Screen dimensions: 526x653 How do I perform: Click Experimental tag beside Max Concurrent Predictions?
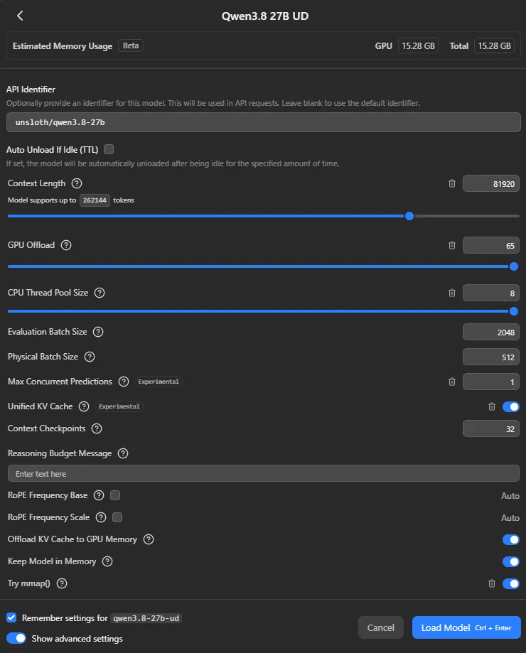pos(159,382)
